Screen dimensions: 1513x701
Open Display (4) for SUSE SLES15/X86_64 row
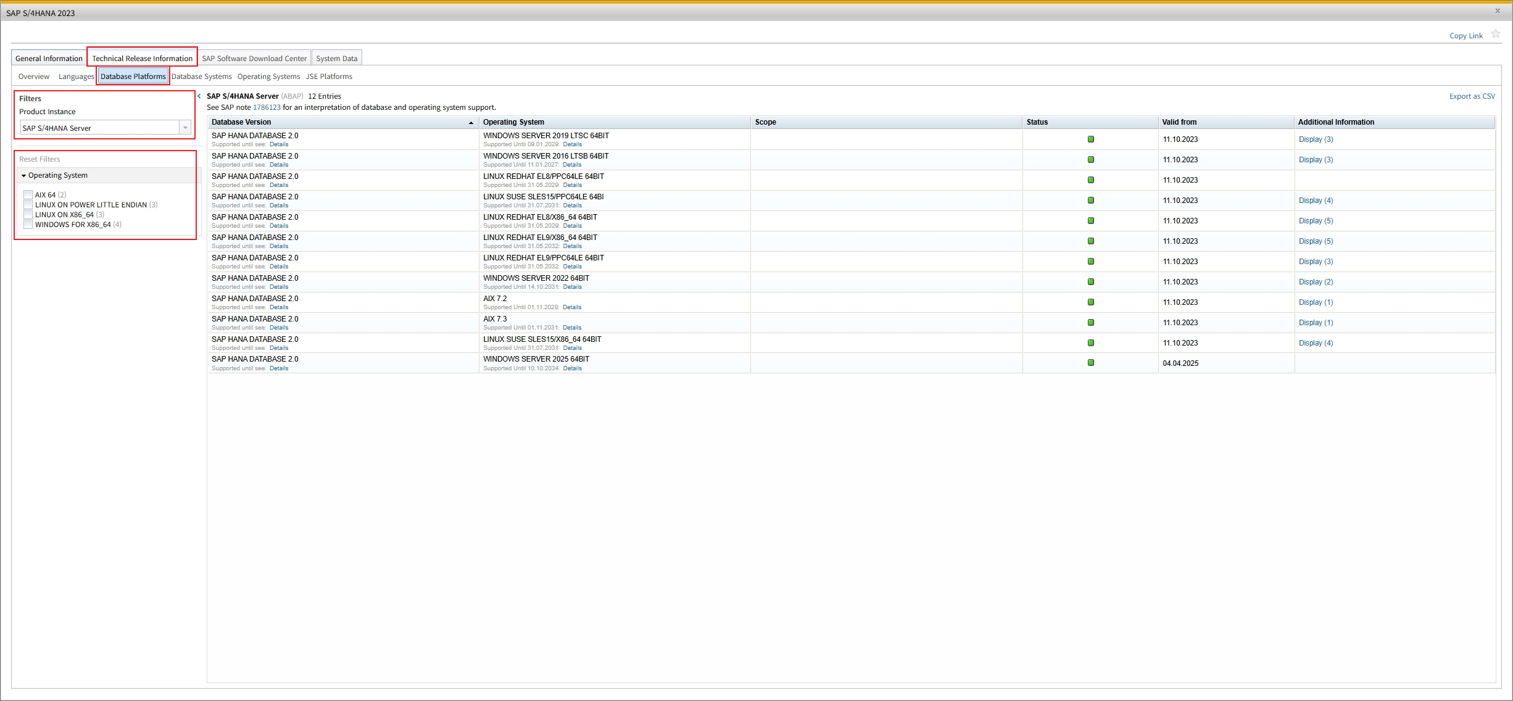(x=1316, y=343)
